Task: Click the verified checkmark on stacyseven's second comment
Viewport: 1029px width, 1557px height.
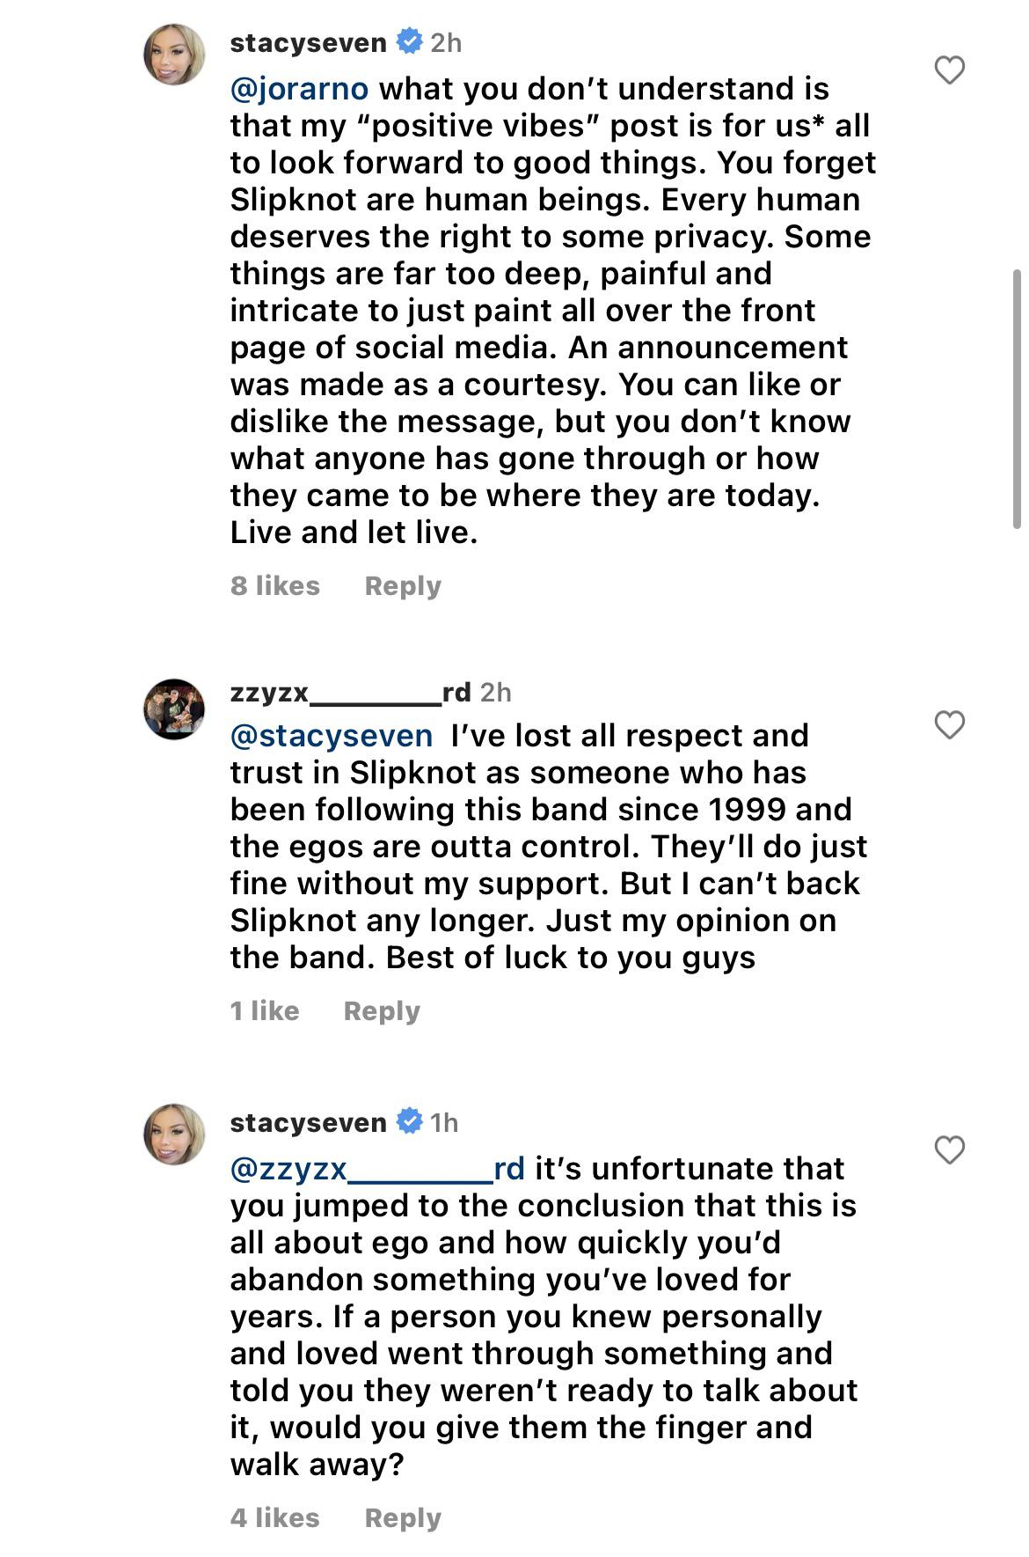Action: (x=407, y=1121)
